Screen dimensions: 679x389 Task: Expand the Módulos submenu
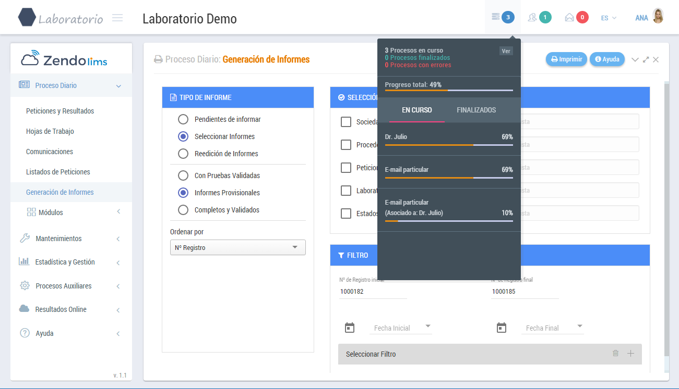pyautogui.click(x=118, y=212)
